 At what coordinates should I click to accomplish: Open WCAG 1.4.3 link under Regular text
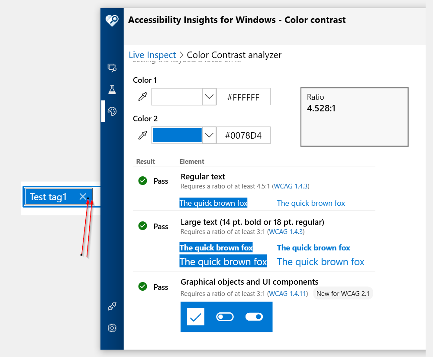[291, 186]
